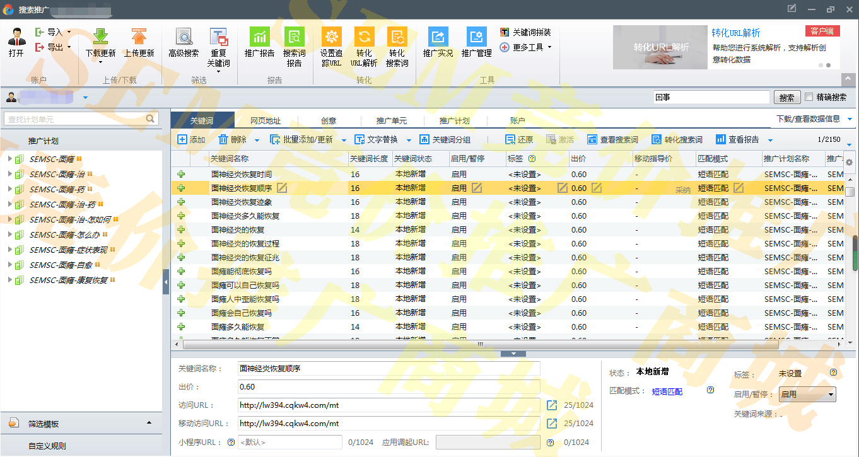Click the 删除 trash icon

tap(223, 140)
